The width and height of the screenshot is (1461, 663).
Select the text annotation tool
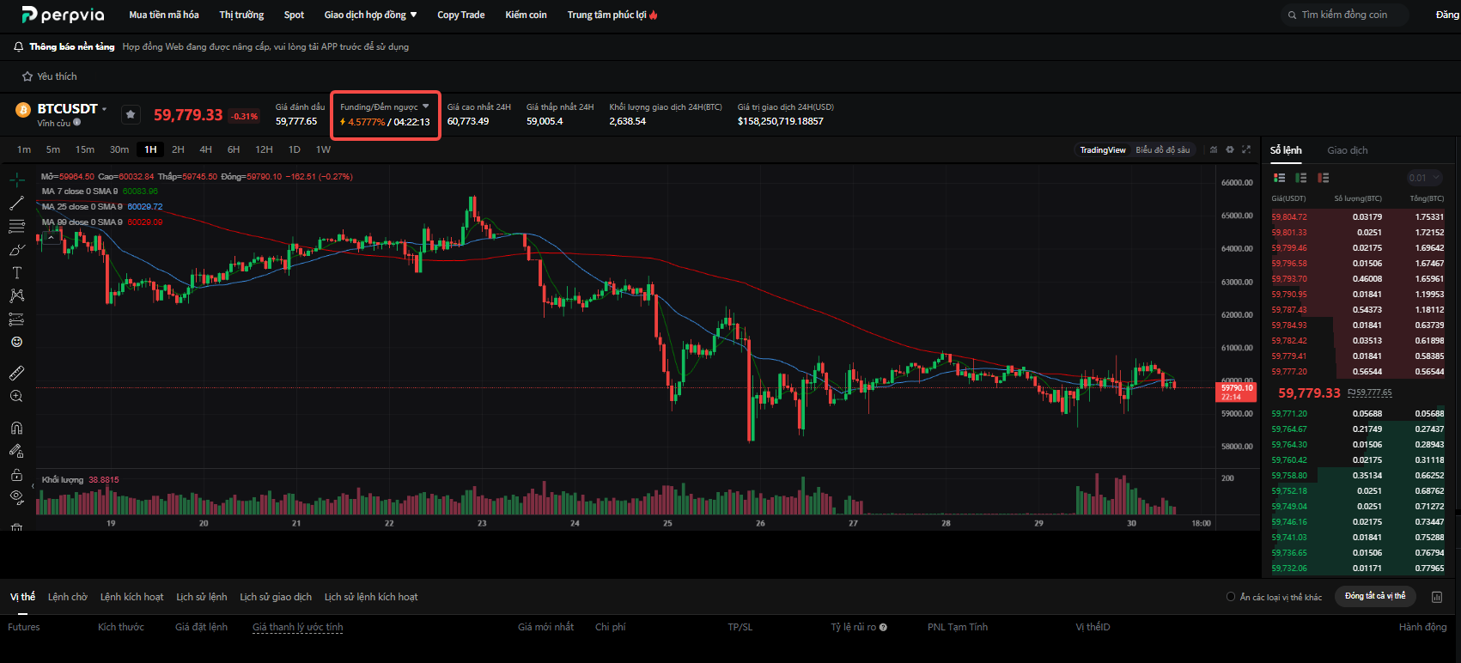(16, 272)
